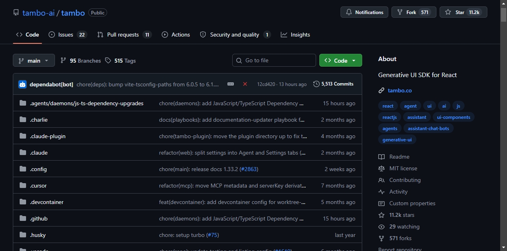Viewport: 507px width, 251px height.
Task: Click the tag icon beside 515 Tags
Action: pos(108,61)
